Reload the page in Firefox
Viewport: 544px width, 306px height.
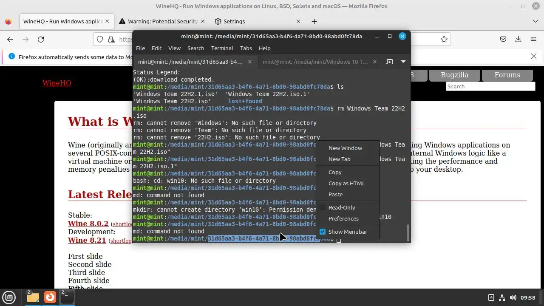tap(41, 39)
